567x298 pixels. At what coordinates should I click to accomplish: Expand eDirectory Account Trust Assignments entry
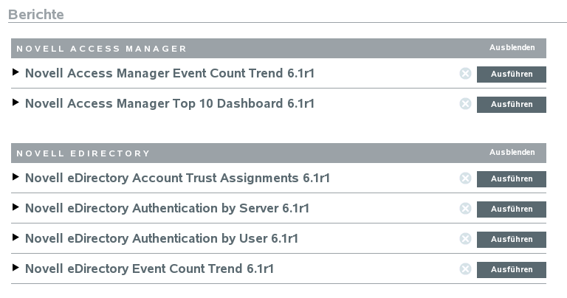click(16, 178)
